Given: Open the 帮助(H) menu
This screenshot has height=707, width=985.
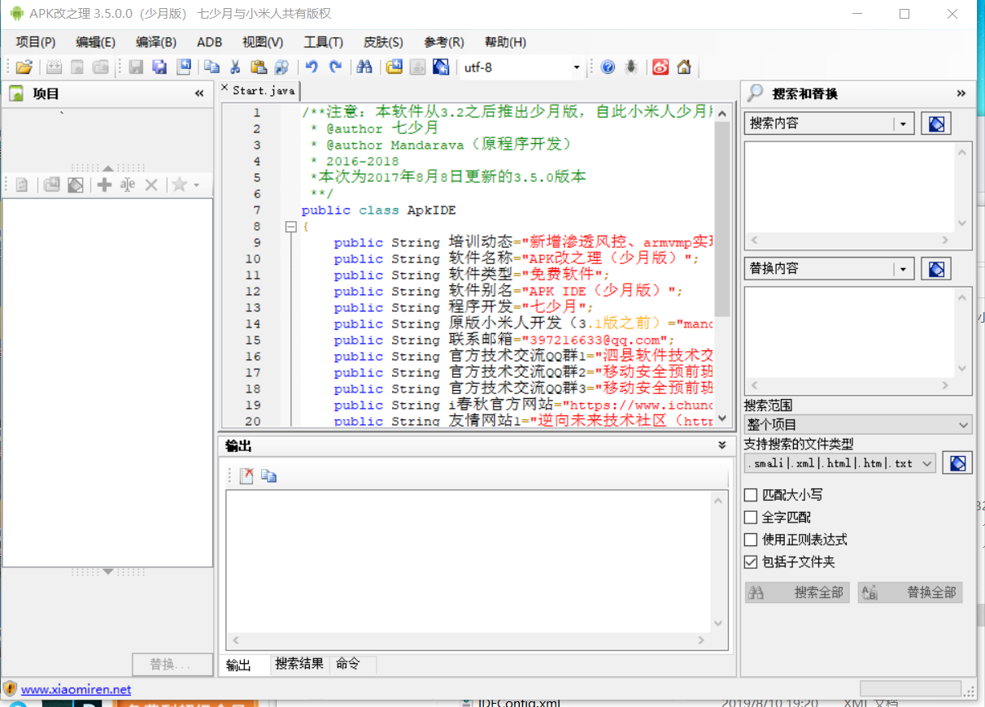Looking at the screenshot, I should click(x=505, y=42).
